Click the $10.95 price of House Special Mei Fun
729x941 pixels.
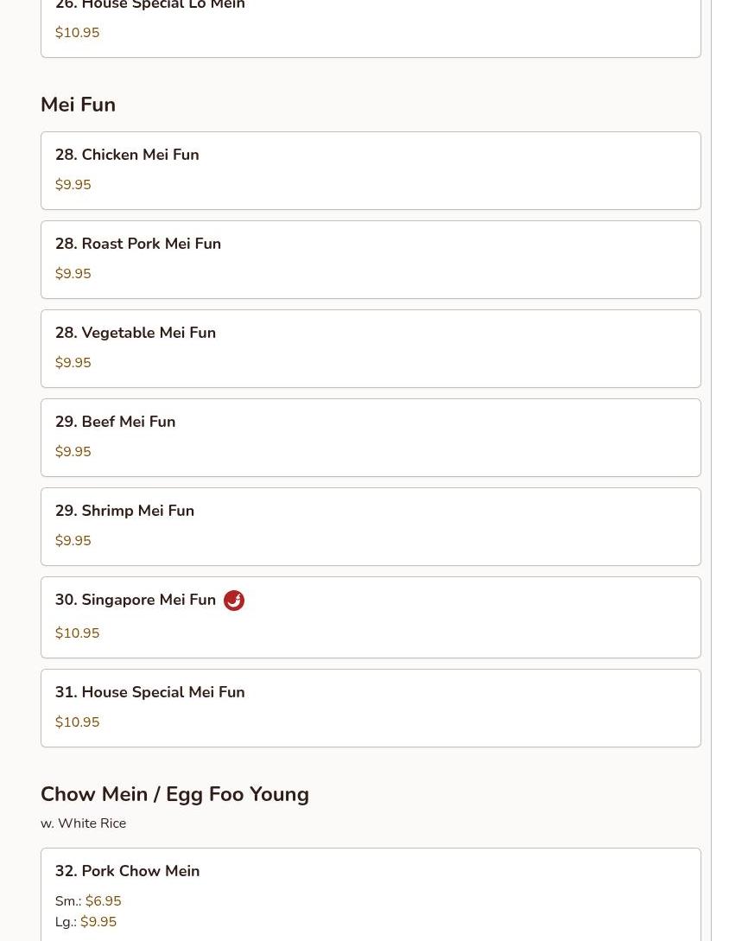pyautogui.click(x=77, y=722)
